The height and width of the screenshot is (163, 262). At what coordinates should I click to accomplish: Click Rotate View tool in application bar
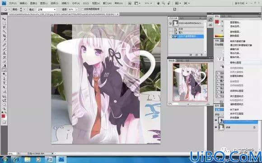coord(169,3)
